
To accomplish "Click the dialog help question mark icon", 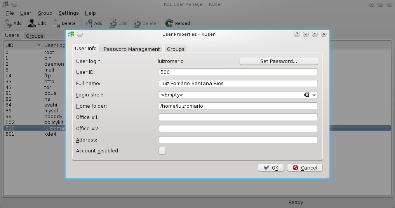I will (x=297, y=34).
